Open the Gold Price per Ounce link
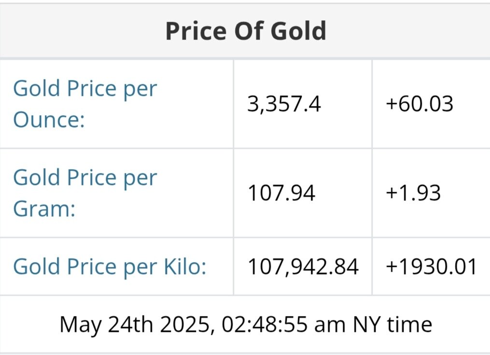Viewport: 490px width, 355px height. (x=85, y=104)
